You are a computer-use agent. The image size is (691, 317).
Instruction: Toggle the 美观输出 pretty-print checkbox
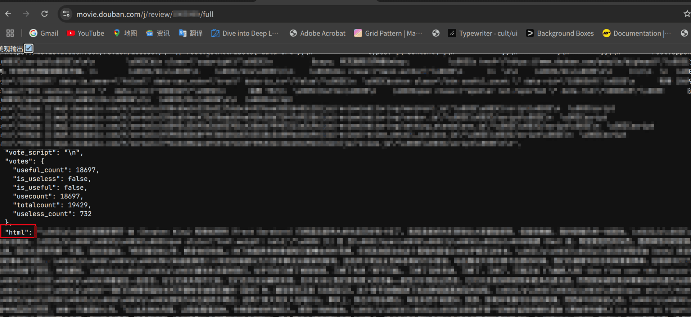[29, 48]
